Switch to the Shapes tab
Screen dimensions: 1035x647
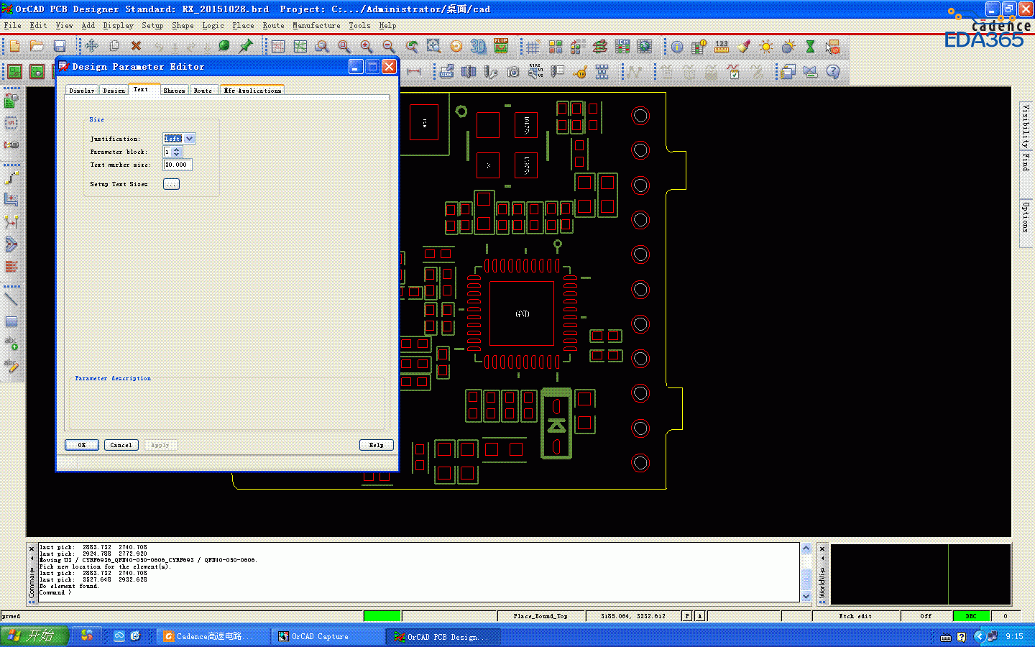[174, 91]
